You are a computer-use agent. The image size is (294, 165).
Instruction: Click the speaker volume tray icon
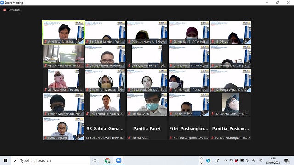[x=248, y=160]
